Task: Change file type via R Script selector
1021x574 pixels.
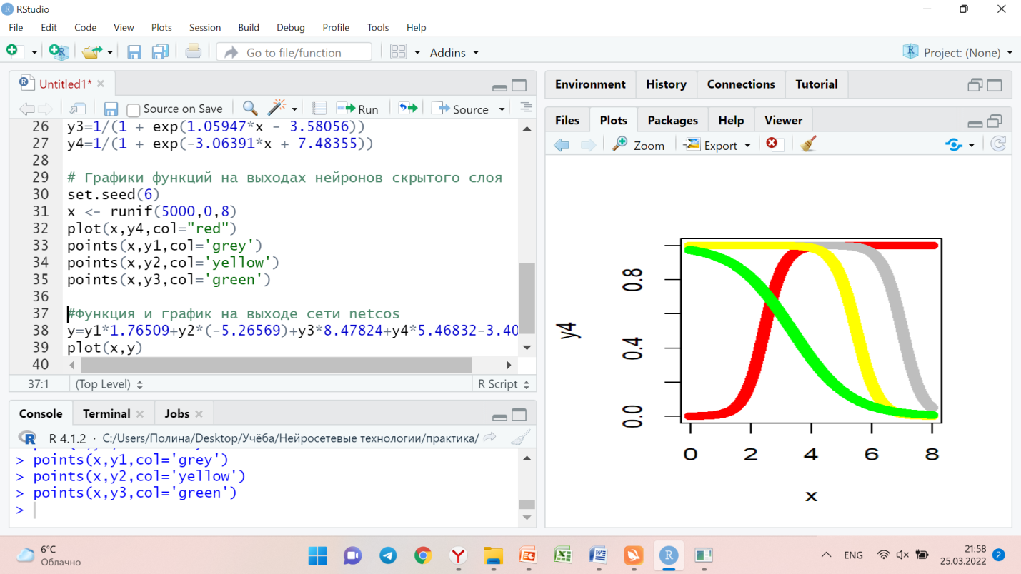Action: click(503, 384)
